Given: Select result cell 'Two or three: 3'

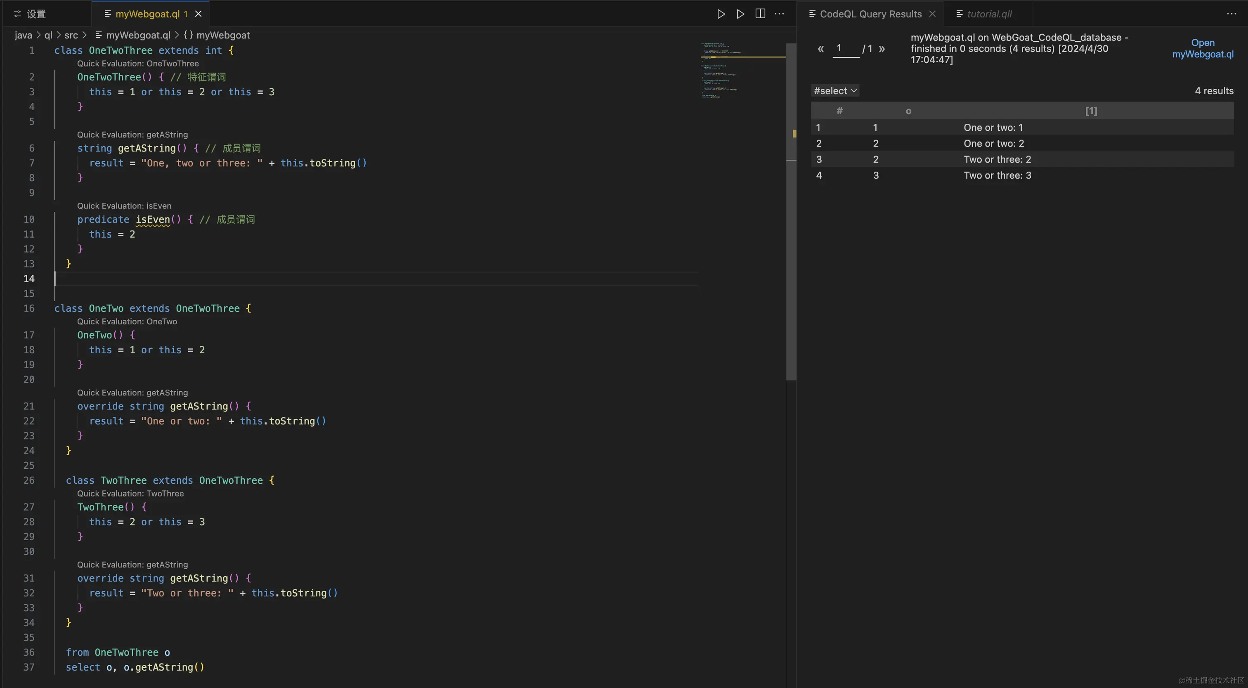Looking at the screenshot, I should 997,175.
